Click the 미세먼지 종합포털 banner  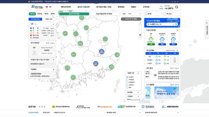(x=167, y=93)
